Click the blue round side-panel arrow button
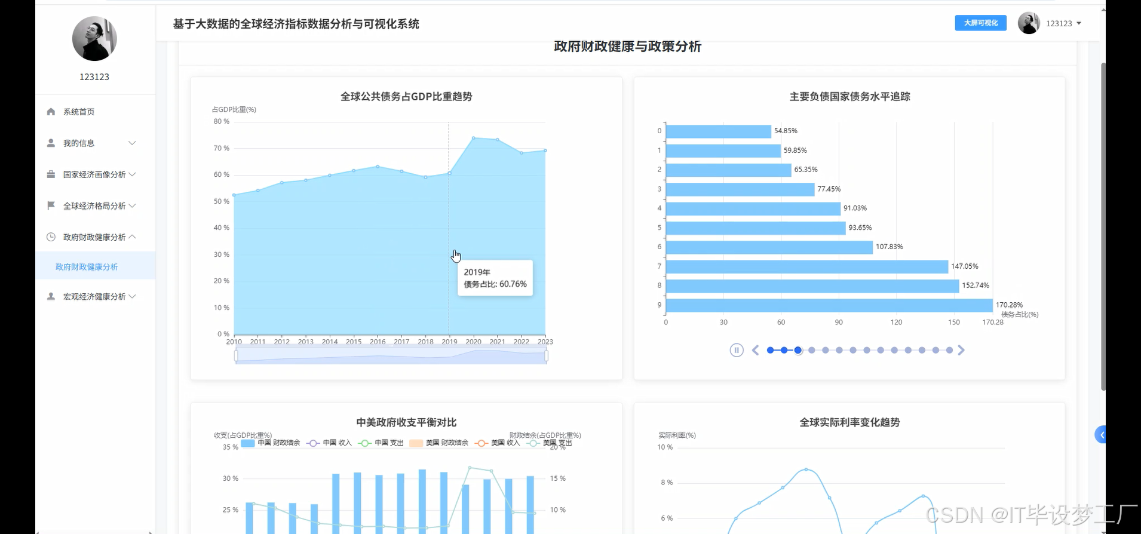 [1101, 434]
